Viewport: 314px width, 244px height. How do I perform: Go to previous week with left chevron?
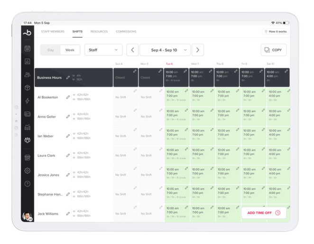click(133, 50)
